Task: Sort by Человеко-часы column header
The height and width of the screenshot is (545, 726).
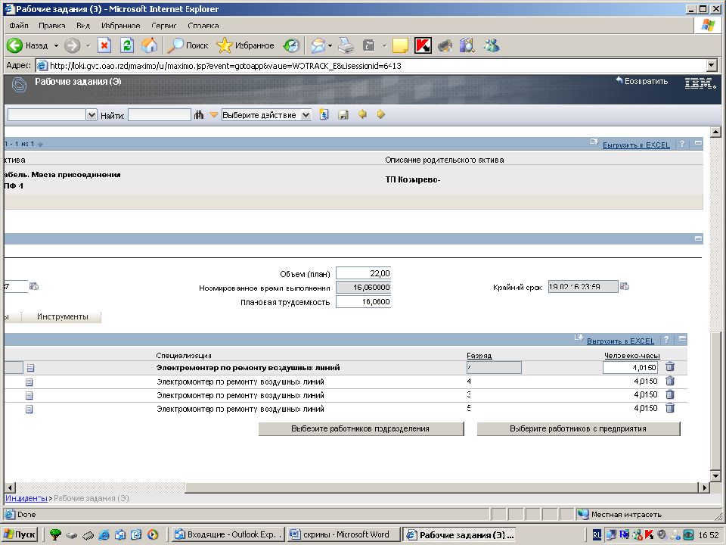Action: pyautogui.click(x=632, y=356)
